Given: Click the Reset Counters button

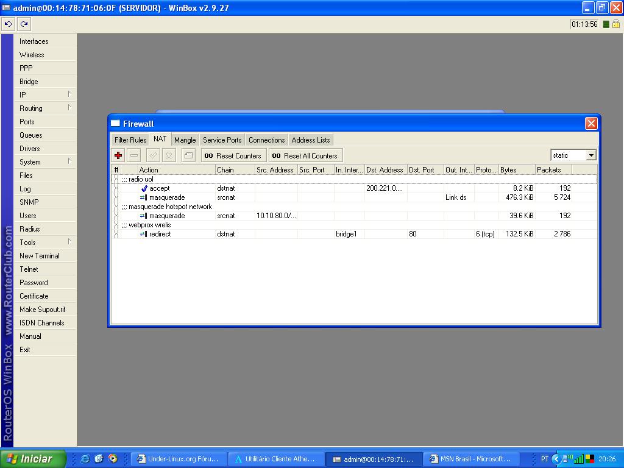Looking at the screenshot, I should click(233, 155).
